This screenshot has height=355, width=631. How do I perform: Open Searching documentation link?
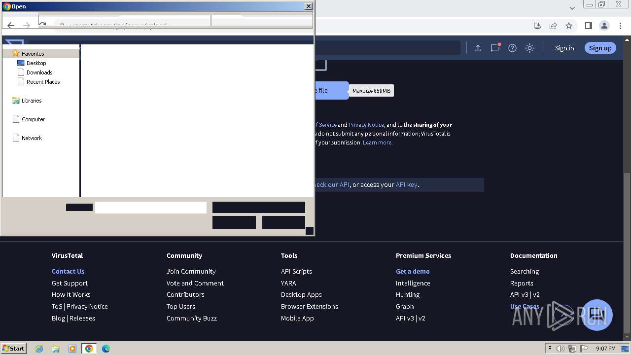[525, 271]
